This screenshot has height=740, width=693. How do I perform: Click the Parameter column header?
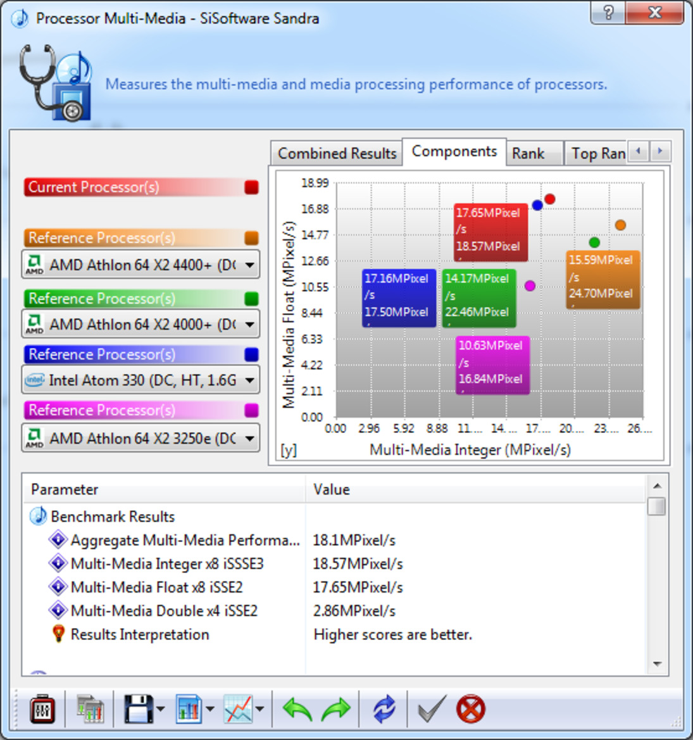(x=164, y=489)
